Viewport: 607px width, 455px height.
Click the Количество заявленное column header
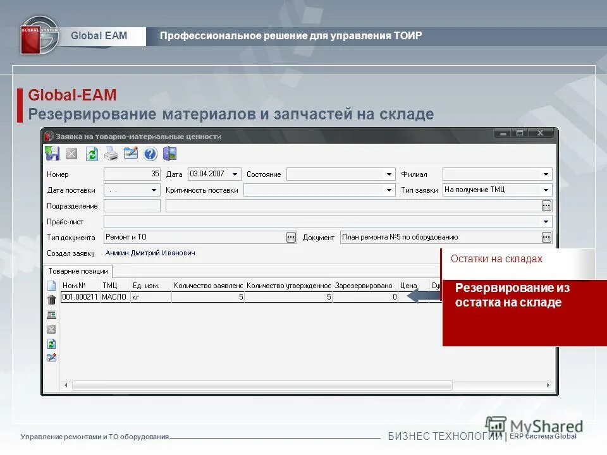tap(208, 286)
